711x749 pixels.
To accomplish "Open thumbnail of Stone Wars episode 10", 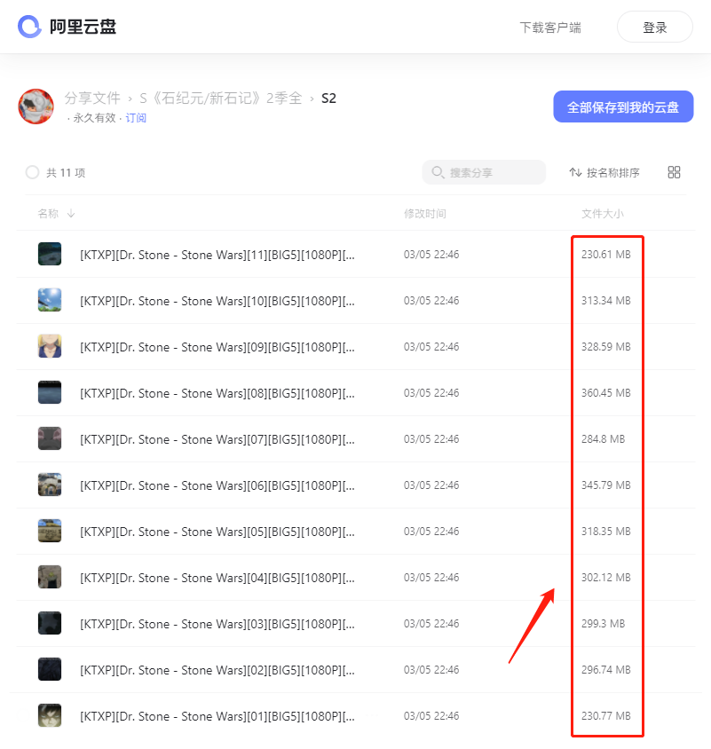I will [50, 300].
